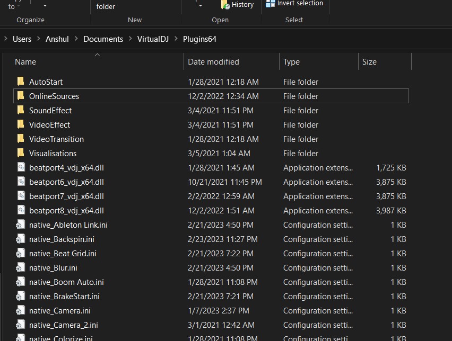Select beatport8_vdj_x64.dll file name

67,211
